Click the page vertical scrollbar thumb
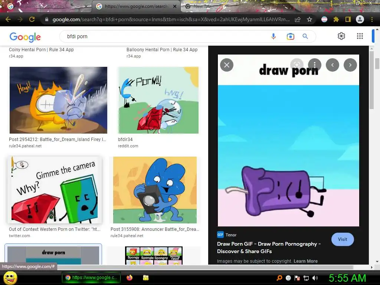 pos(377,63)
